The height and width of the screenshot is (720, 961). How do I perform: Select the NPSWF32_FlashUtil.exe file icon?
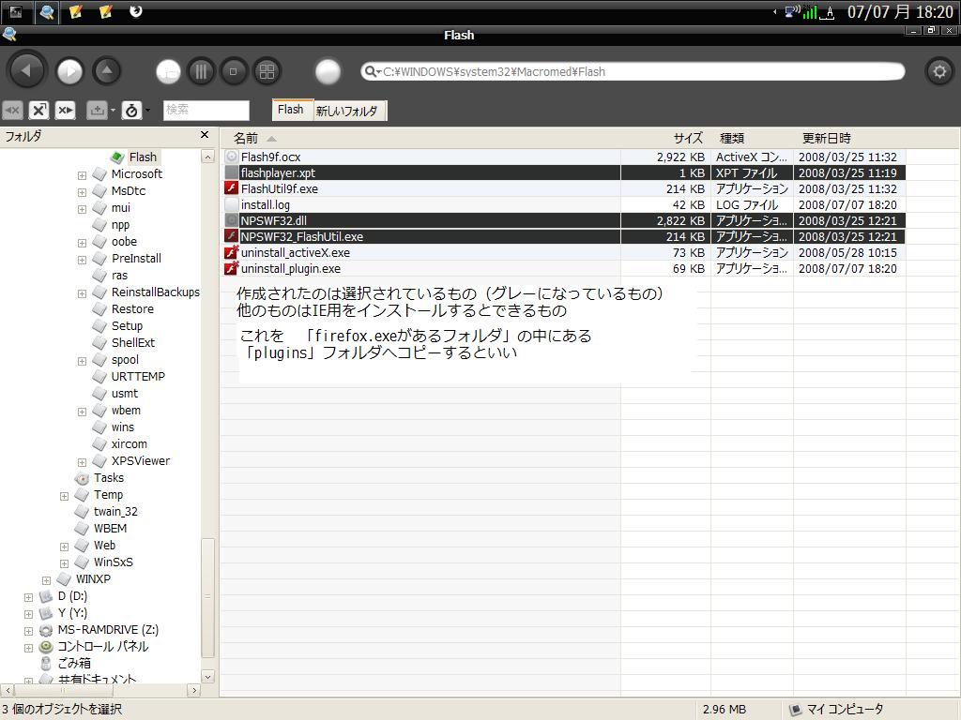[231, 236]
